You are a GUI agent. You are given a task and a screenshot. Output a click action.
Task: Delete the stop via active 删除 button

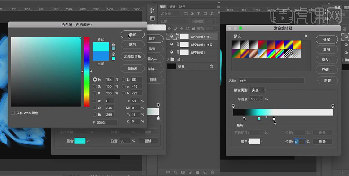(322, 142)
